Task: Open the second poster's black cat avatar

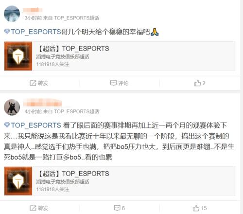Action: (x=12, y=107)
